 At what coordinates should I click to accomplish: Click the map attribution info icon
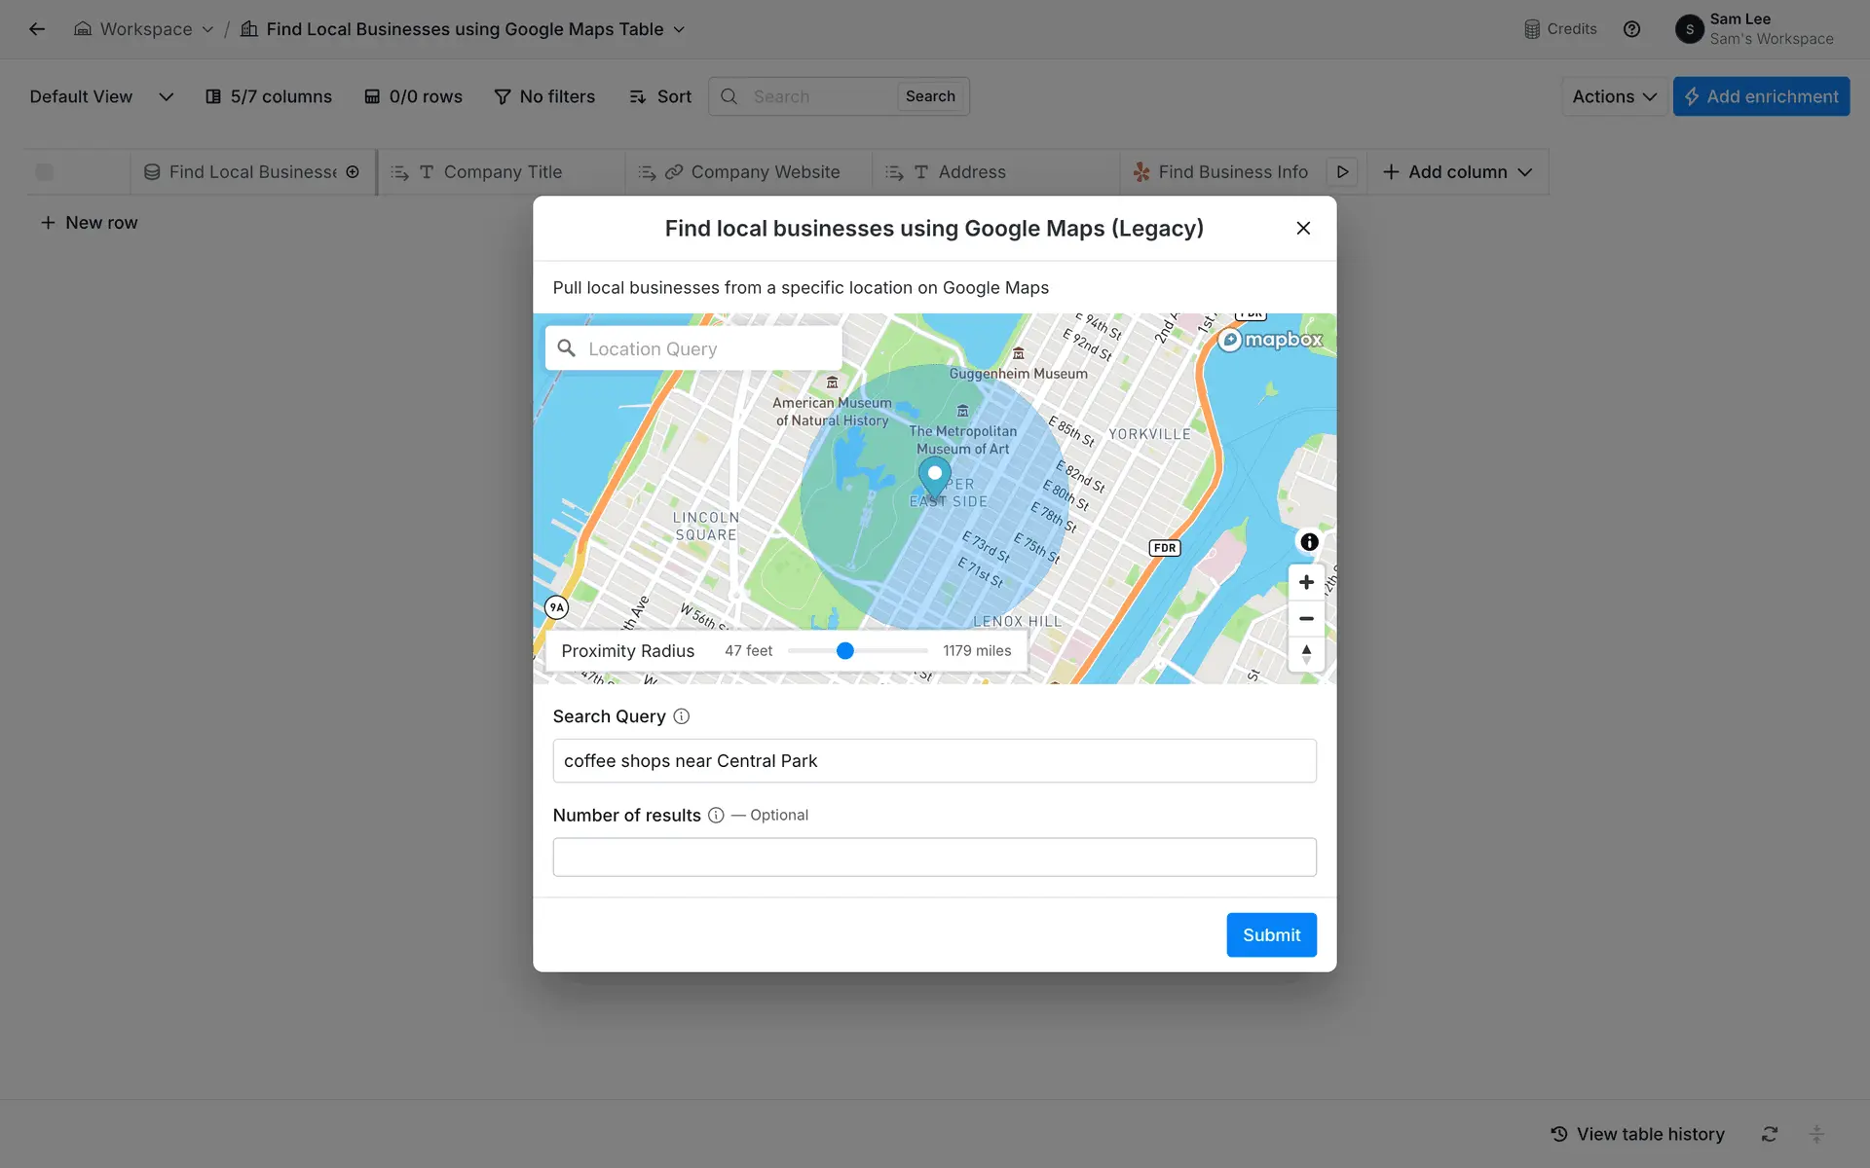click(1309, 542)
